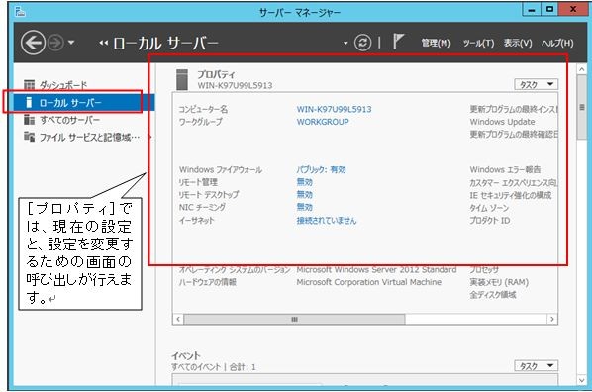
Task: Click the properties horizontal scrollbar thumb
Action: point(294,319)
